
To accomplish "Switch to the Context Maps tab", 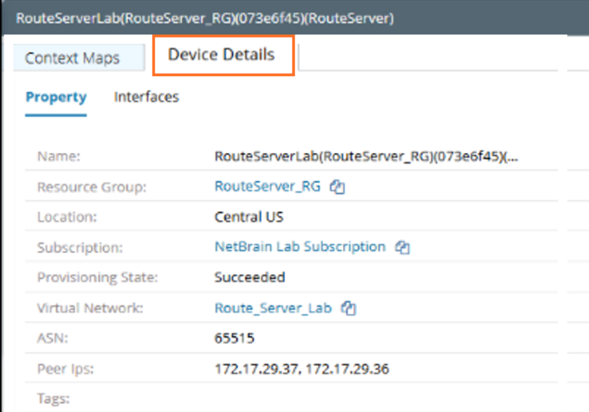I will (72, 58).
